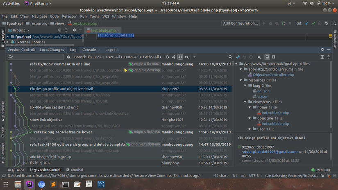The height and width of the screenshot is (190, 338).
Task: Open the Navigate menu
Action: (39, 16)
